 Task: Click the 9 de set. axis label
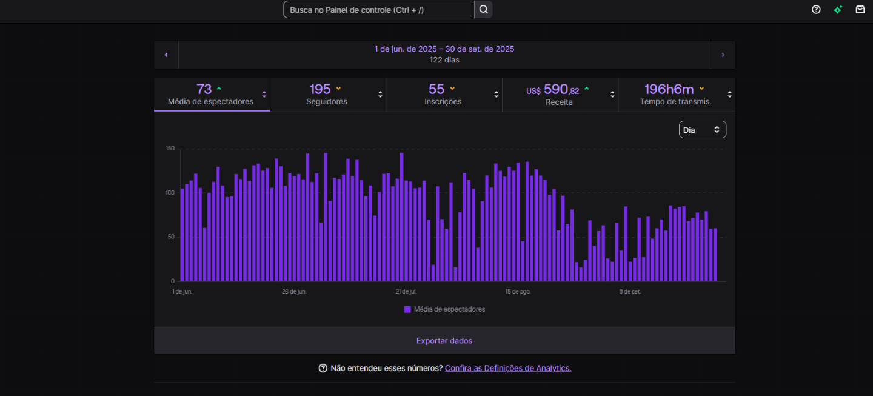[x=630, y=292]
